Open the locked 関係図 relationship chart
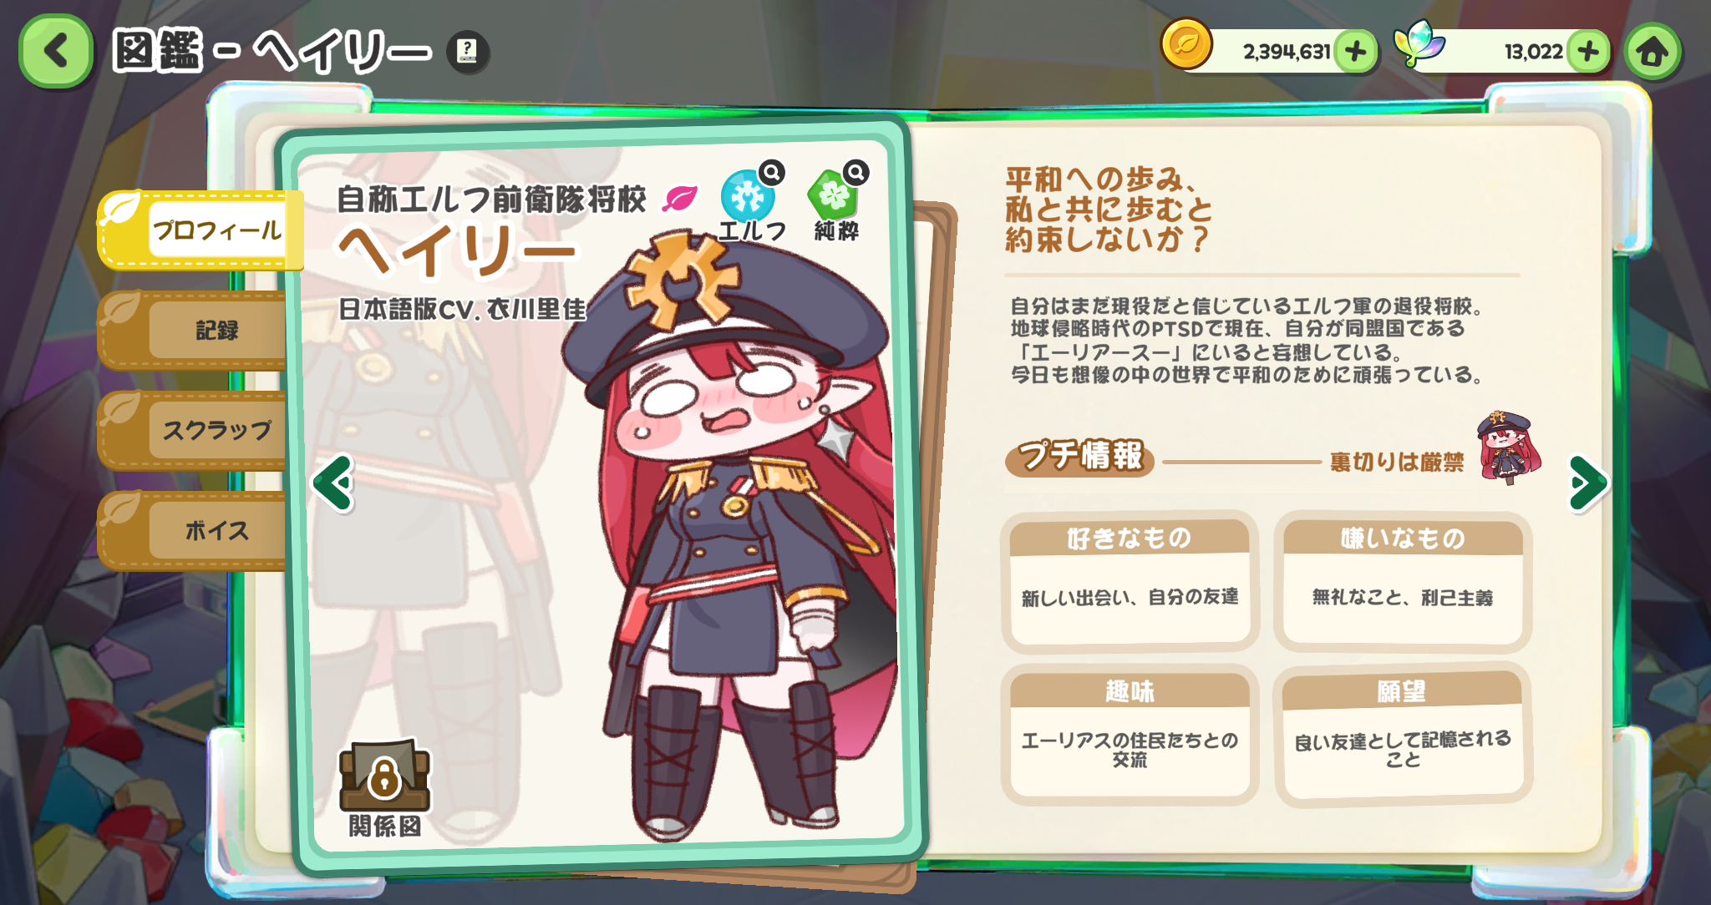Screen dimensions: 1711x905 coord(384,788)
